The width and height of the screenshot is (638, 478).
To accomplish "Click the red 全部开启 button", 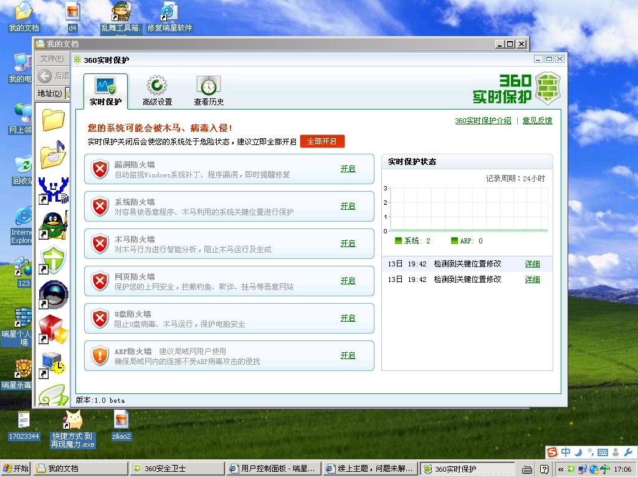I will pos(322,141).
